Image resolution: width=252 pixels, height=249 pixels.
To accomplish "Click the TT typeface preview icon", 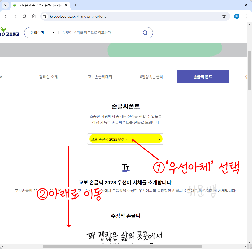I will pos(126,168).
